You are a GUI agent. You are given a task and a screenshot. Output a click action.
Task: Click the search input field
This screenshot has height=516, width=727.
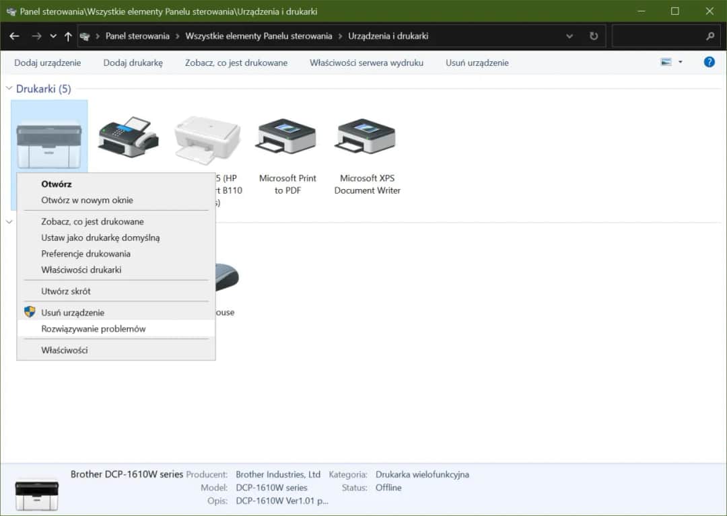[656, 36]
